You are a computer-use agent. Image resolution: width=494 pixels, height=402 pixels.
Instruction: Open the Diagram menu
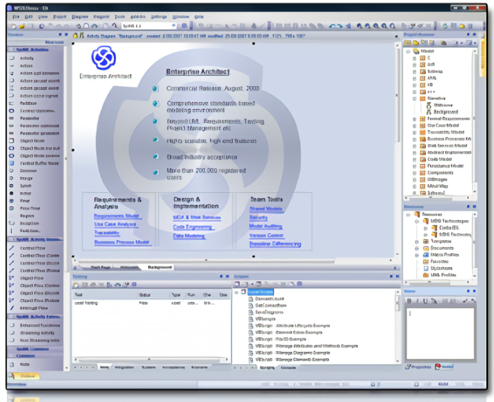pos(80,17)
